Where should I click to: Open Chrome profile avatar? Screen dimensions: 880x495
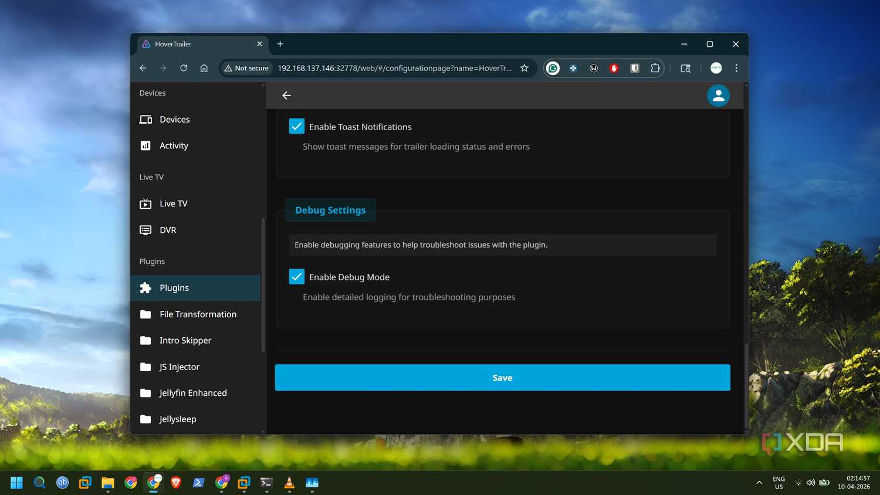click(x=716, y=68)
